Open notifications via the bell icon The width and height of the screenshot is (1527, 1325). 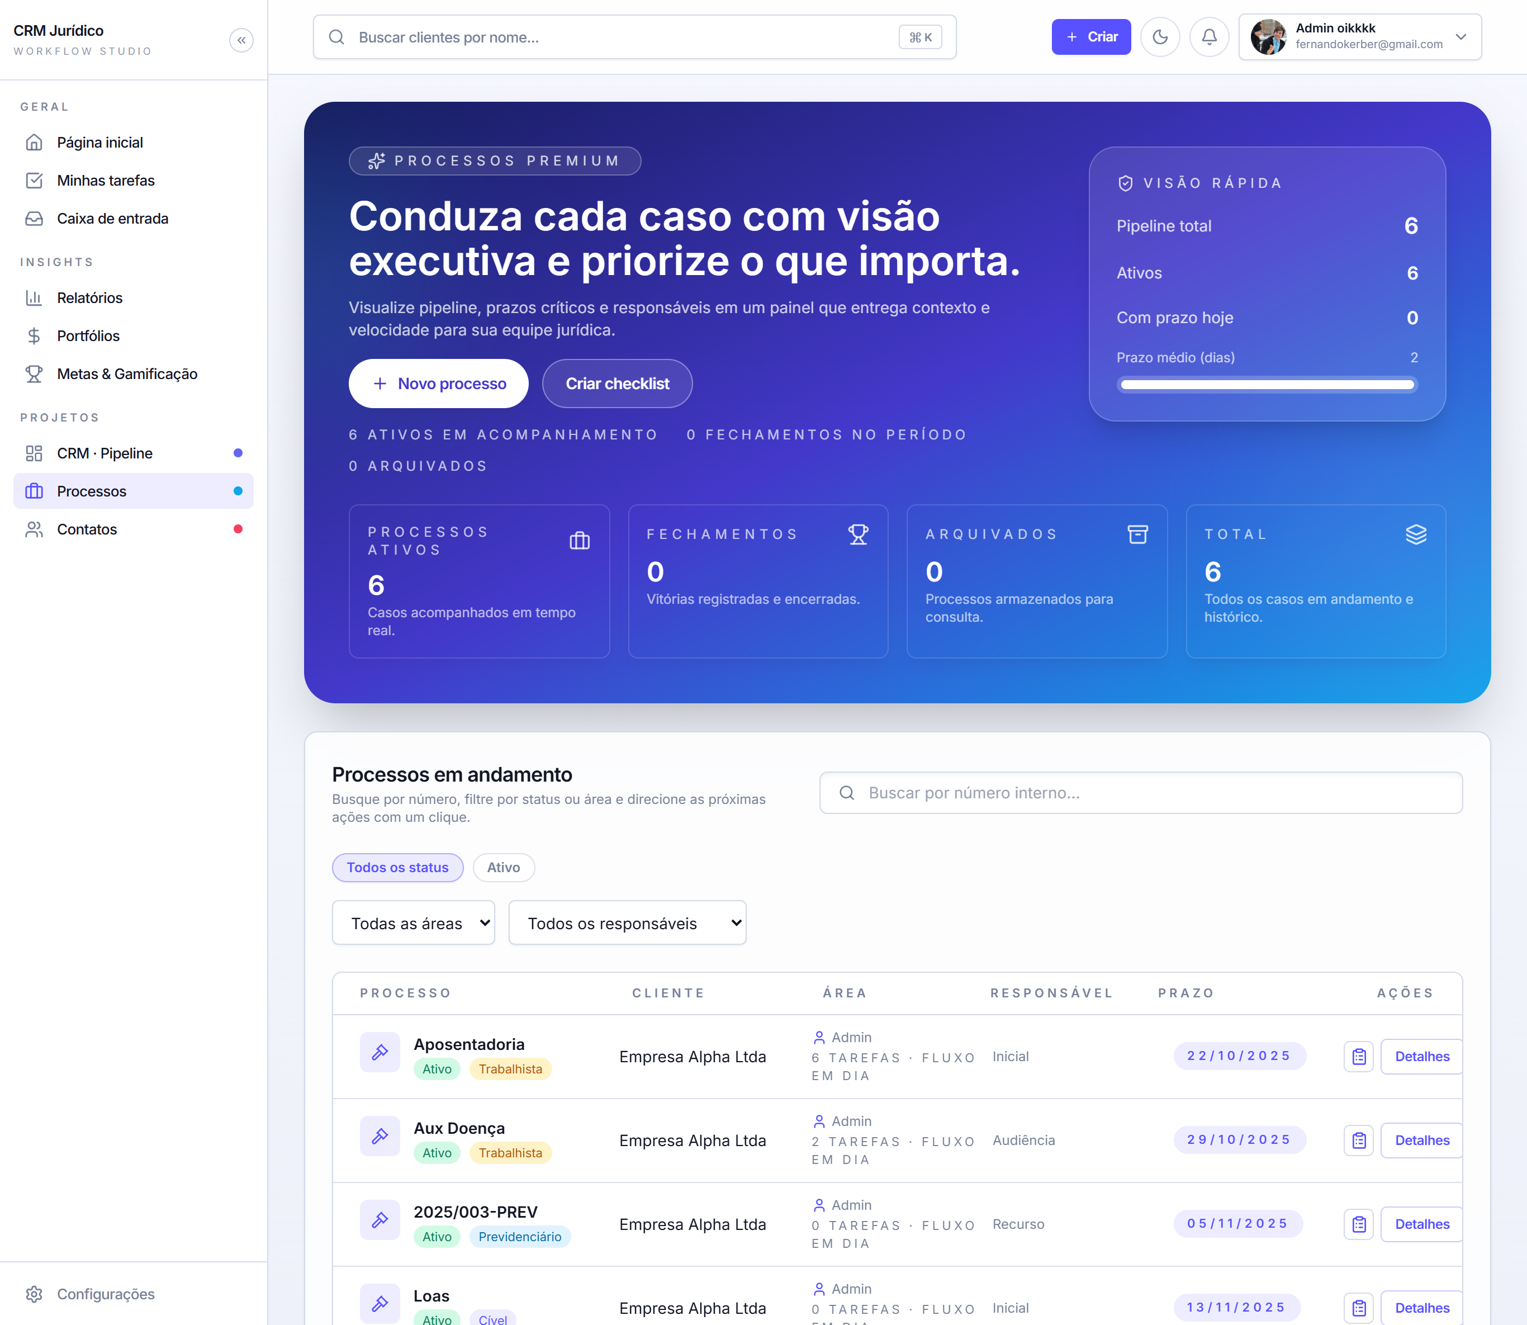tap(1209, 36)
